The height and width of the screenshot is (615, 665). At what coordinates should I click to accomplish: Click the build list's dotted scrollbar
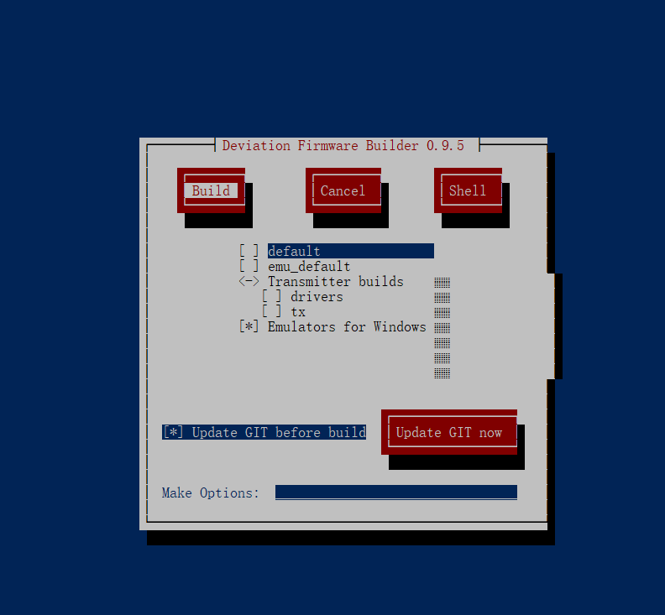[x=442, y=327]
